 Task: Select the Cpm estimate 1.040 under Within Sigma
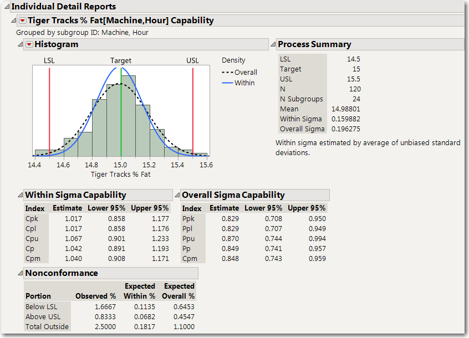[x=73, y=259]
